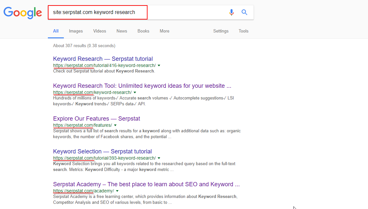Open search Settings menu

point(221,31)
